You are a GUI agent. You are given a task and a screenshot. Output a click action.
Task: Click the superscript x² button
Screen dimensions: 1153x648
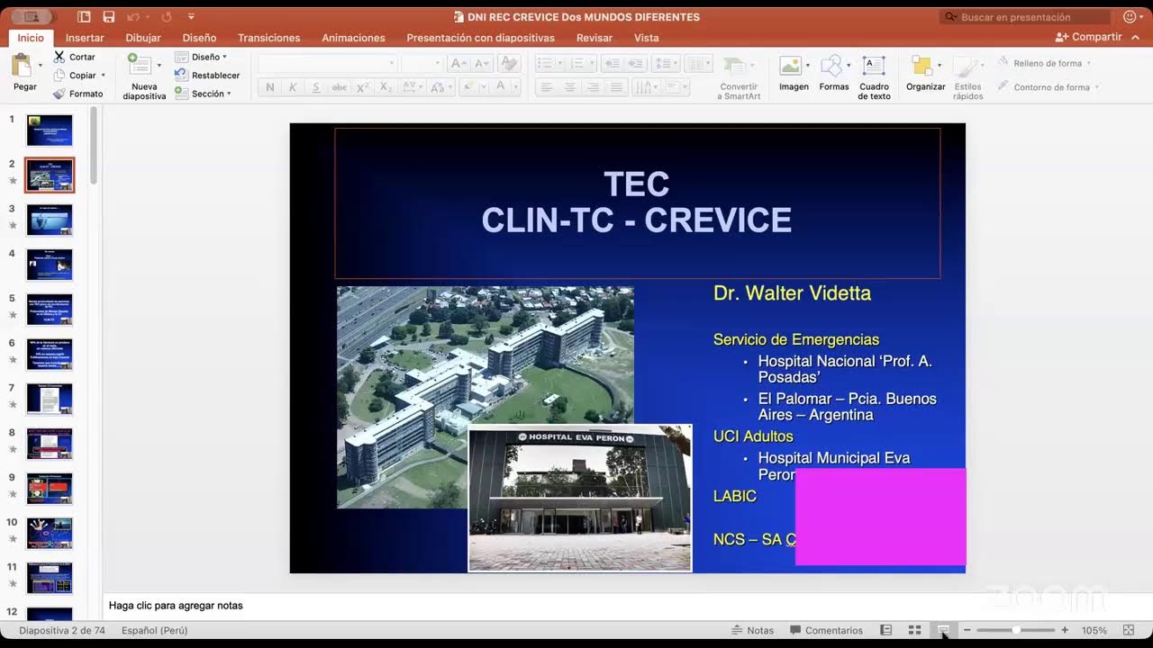[x=362, y=87]
